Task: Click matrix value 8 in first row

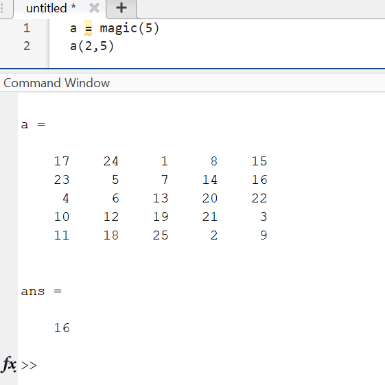Action: 214,161
